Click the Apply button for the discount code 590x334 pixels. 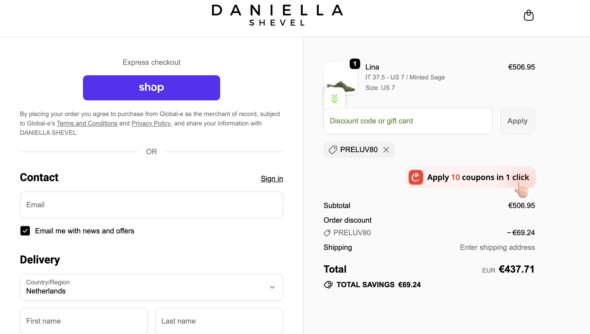[517, 121]
